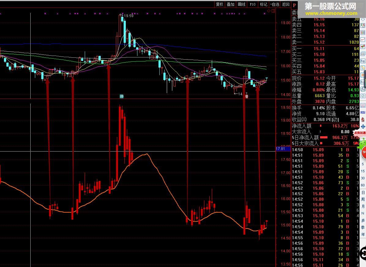Open F10 in the top toolbar
This screenshot has width=366, height=267.
tap(252, 4)
